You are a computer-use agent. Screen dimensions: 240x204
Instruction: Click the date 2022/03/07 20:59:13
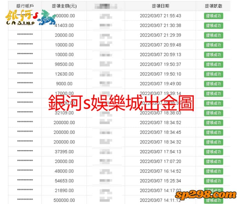tap(160, 55)
